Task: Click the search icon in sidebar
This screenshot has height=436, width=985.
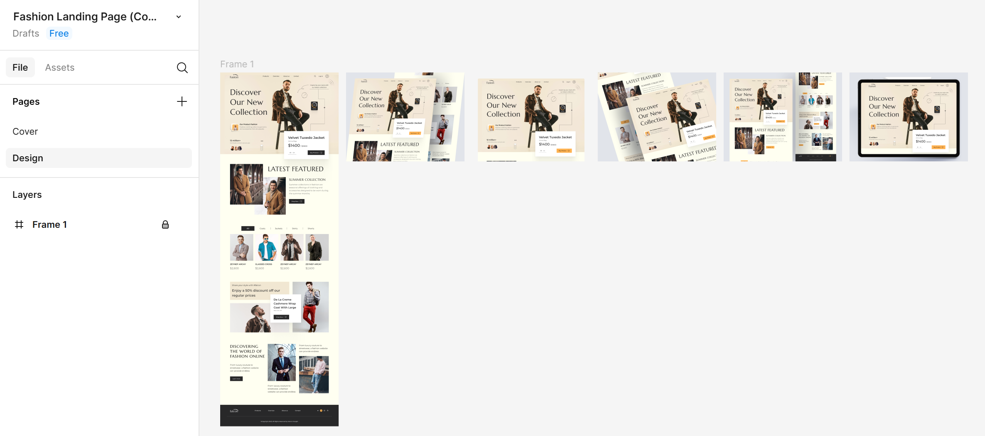Action: 182,68
